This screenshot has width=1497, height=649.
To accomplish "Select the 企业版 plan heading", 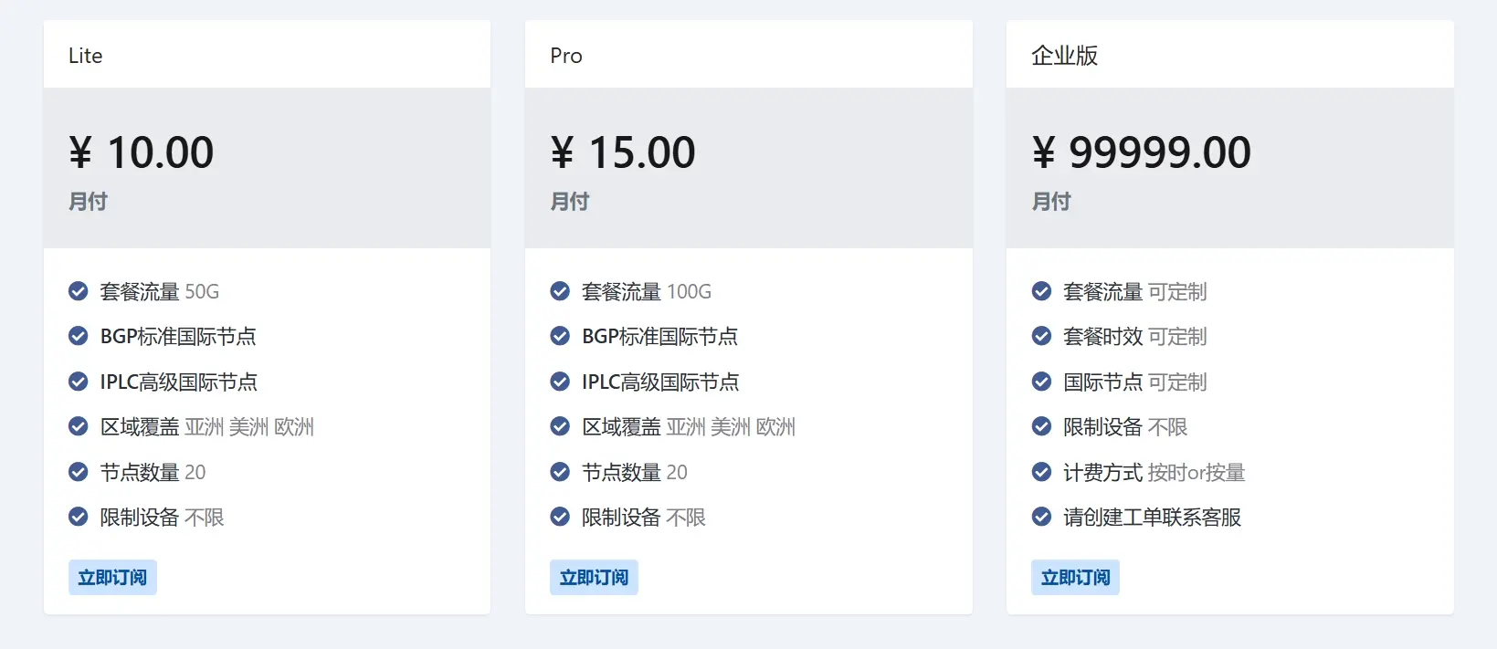I will pos(1064,56).
